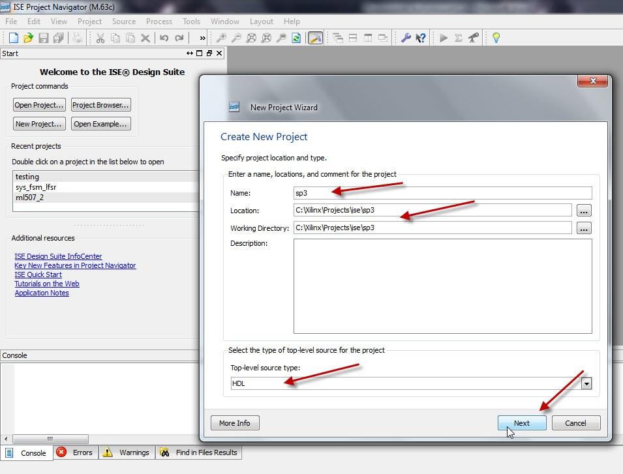
Task: Click the light bulb tips icon
Action: pos(496,38)
